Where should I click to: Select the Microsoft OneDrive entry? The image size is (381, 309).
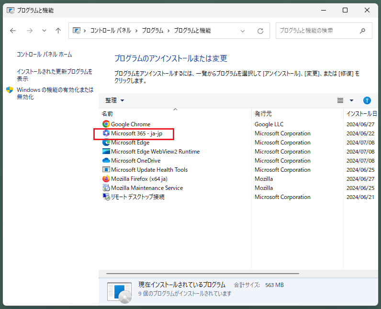(x=135, y=161)
